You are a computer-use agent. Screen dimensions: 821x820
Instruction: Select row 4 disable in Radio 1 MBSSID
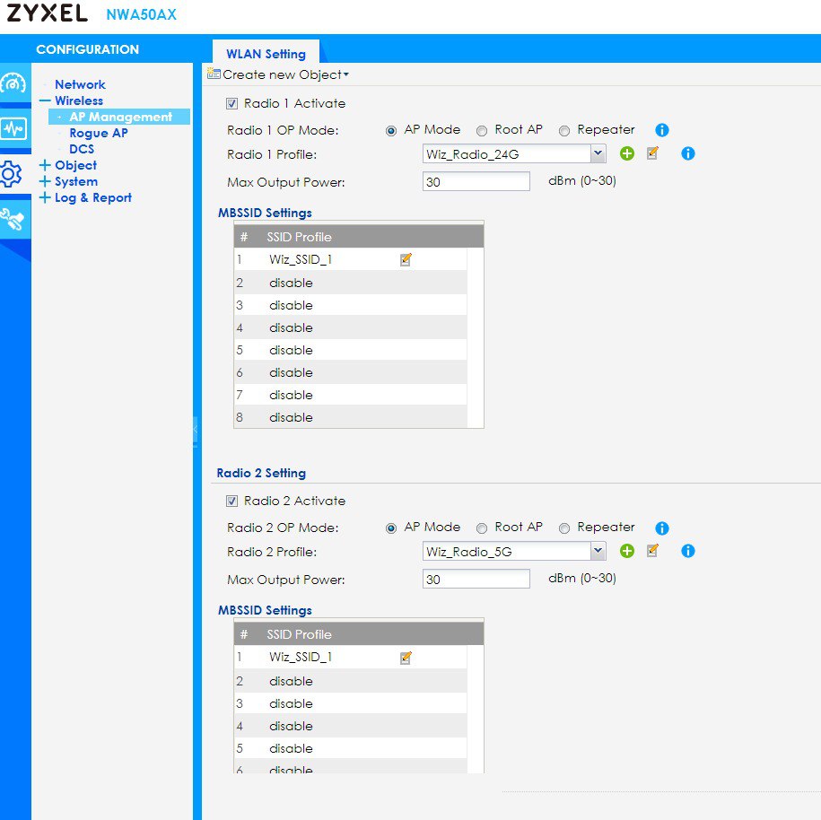pos(350,327)
